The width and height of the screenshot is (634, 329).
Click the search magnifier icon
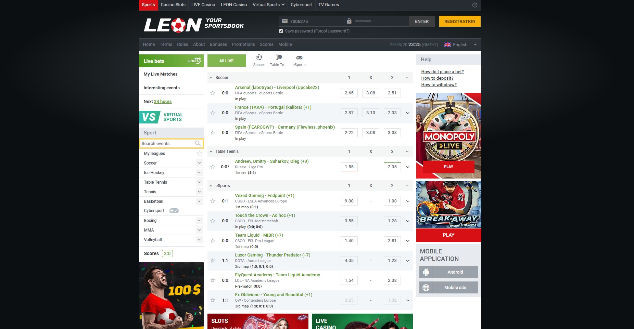click(198, 143)
